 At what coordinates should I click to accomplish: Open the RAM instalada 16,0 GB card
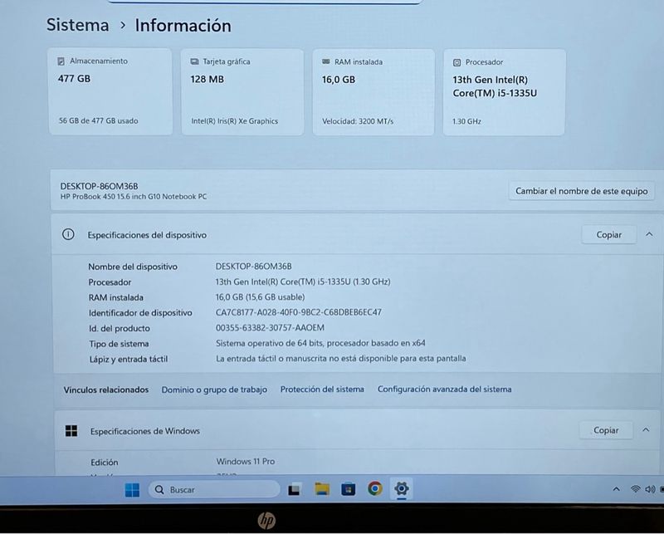pyautogui.click(x=373, y=92)
